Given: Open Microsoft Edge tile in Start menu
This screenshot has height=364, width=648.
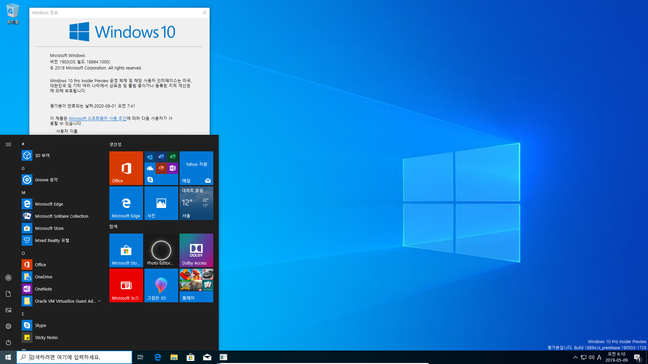Looking at the screenshot, I should (126, 203).
